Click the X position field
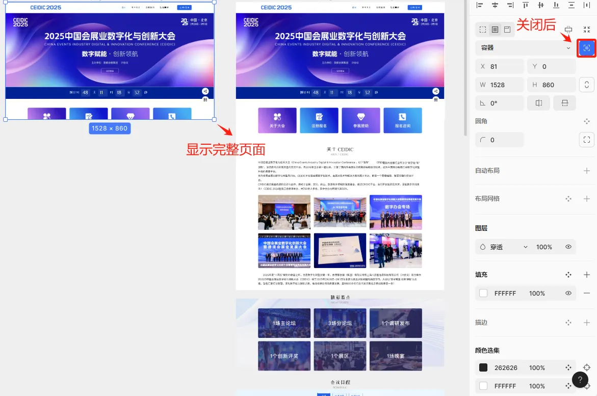 pos(500,66)
